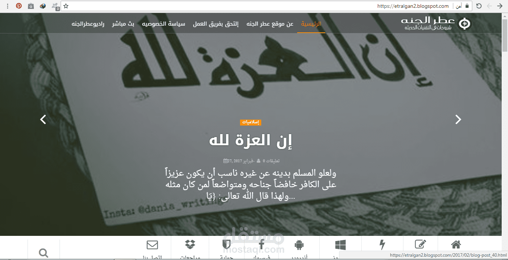508x260 pixels.
Task: Open بث مباشر menu item
Action: (x=123, y=24)
